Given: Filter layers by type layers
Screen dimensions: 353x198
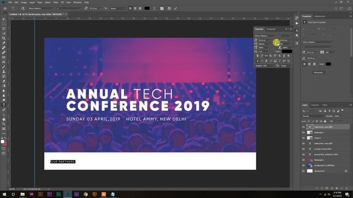Looking at the screenshot, I should (x=329, y=111).
